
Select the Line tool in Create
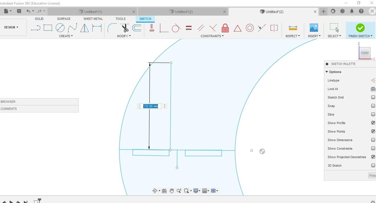tap(36, 28)
